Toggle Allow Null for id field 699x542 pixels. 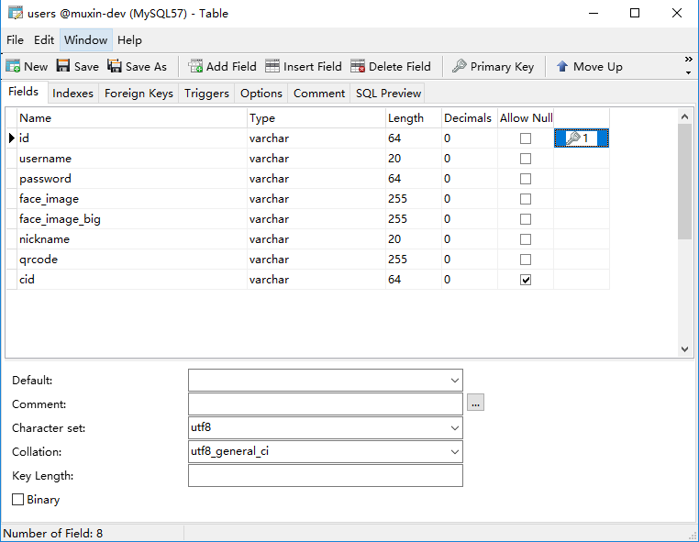pyautogui.click(x=526, y=138)
